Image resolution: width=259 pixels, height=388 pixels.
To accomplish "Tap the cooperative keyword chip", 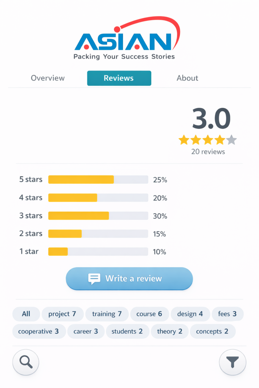I will tap(38, 331).
